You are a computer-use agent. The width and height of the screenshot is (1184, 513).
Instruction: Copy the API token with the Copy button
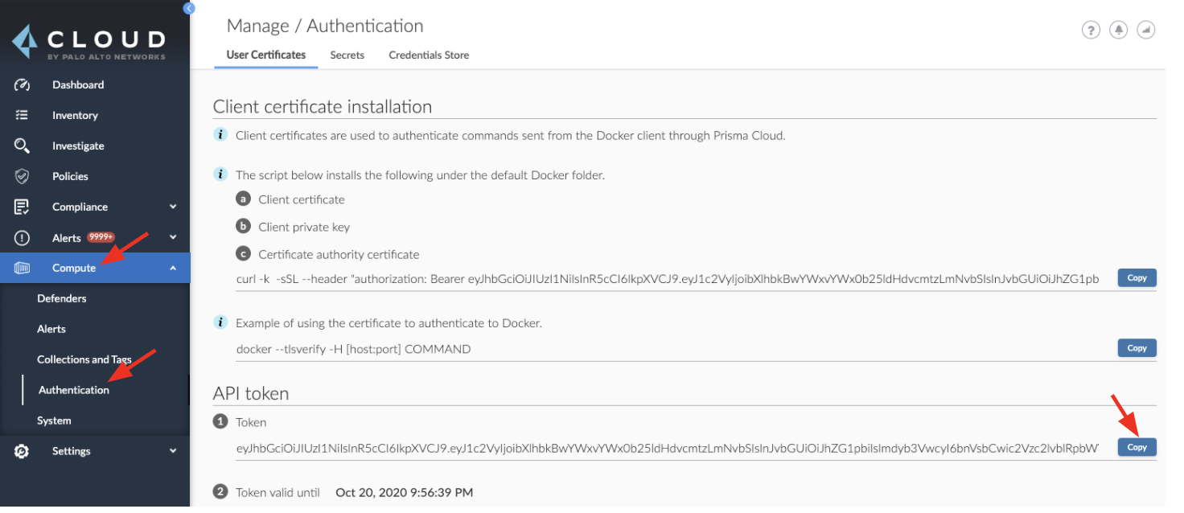point(1137,447)
